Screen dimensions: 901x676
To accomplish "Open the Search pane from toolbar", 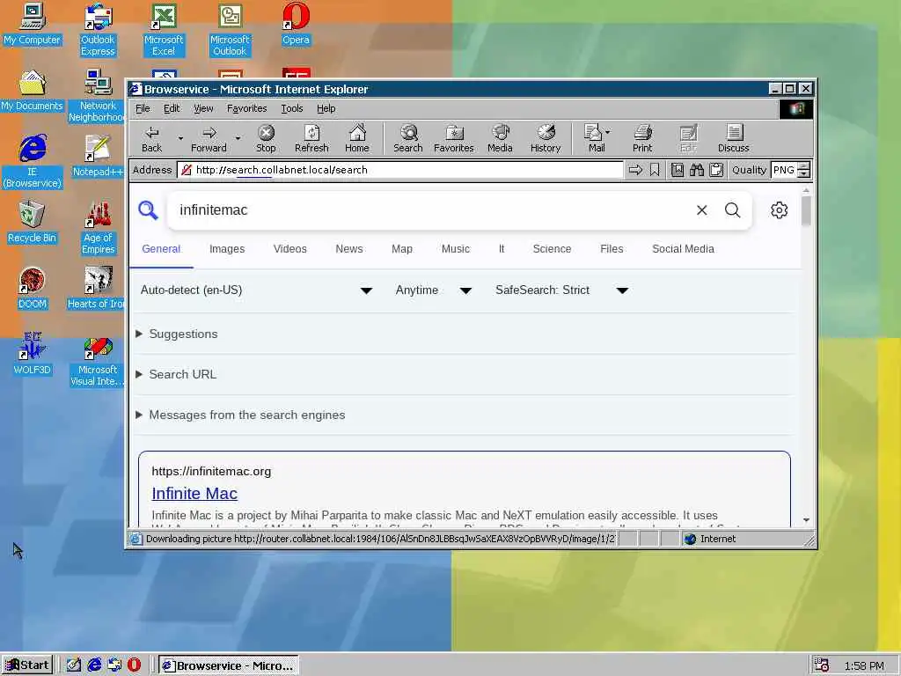I will click(x=408, y=138).
